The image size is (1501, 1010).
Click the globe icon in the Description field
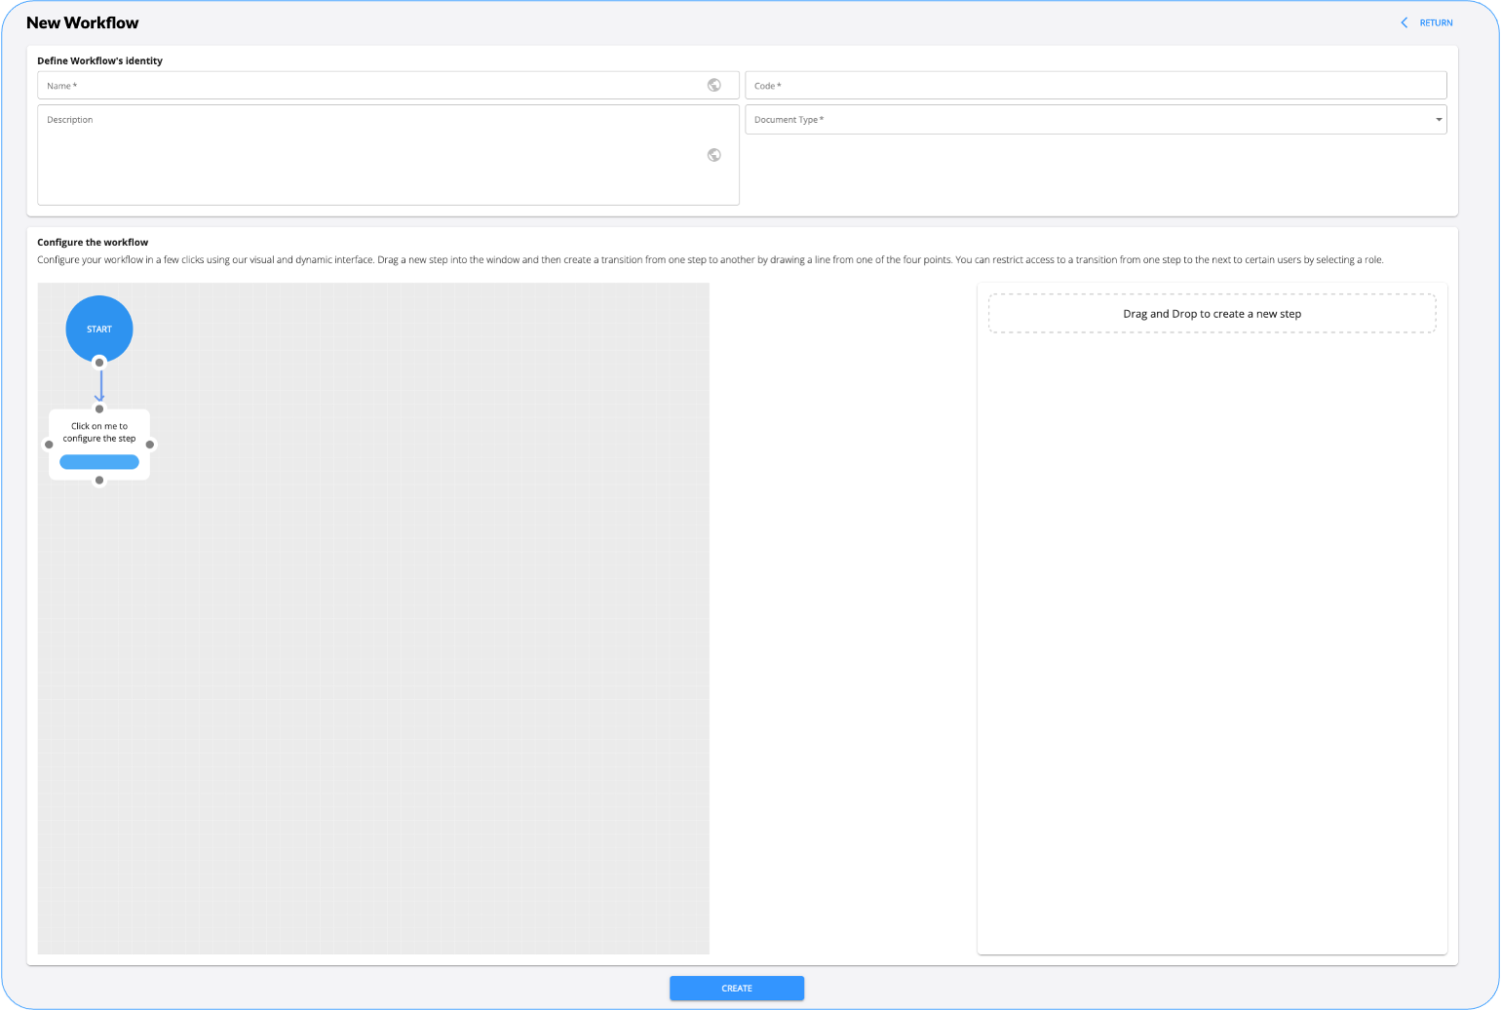[x=714, y=155]
